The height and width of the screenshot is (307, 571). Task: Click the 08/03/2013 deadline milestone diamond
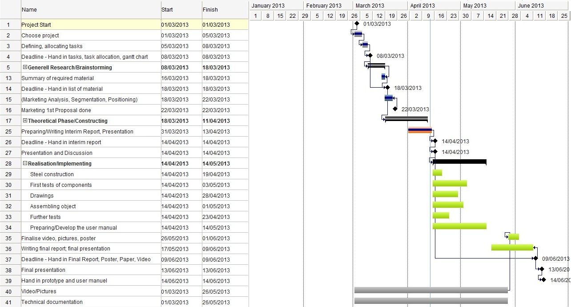point(370,56)
